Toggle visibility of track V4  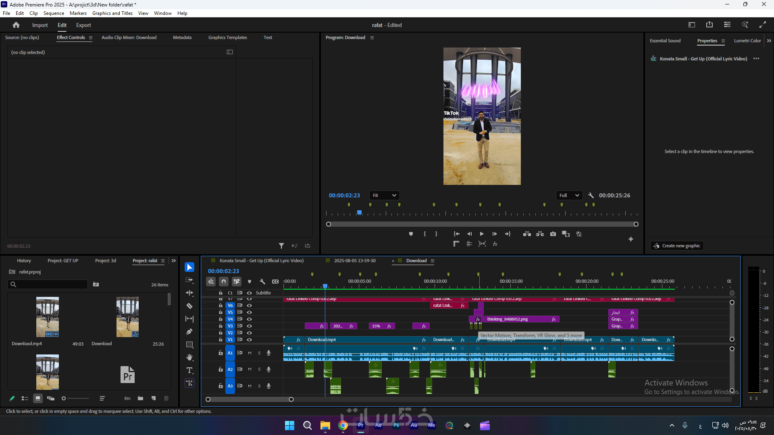[x=249, y=319]
